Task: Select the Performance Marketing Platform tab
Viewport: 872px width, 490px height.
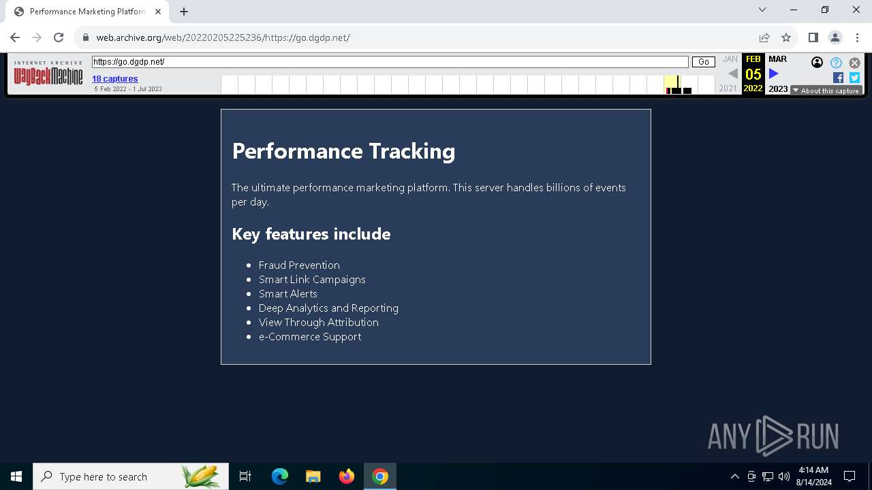Action: click(x=87, y=12)
